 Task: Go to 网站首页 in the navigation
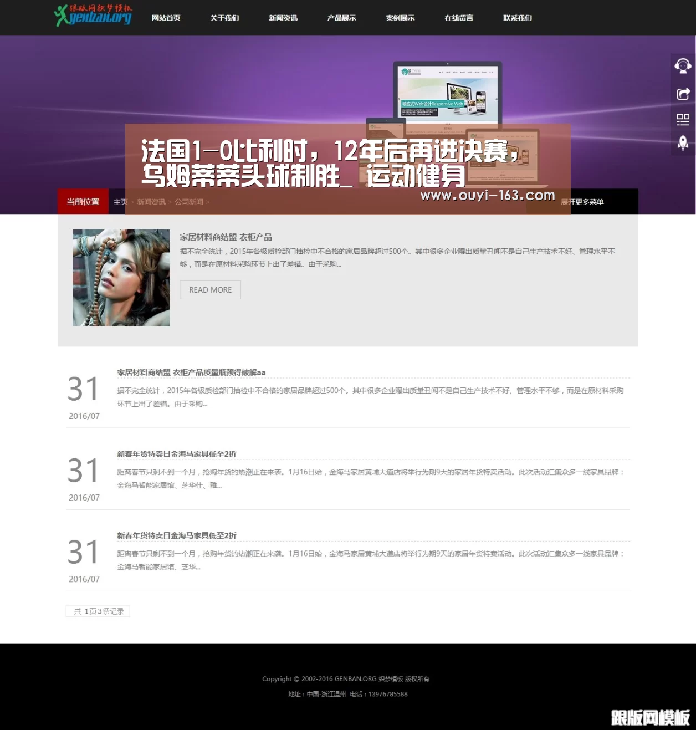pos(166,18)
